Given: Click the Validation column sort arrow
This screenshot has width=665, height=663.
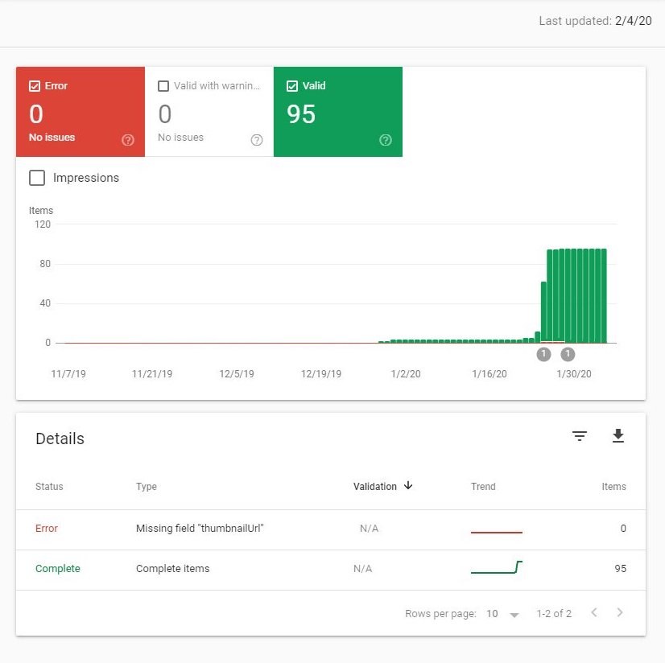Looking at the screenshot, I should point(408,486).
